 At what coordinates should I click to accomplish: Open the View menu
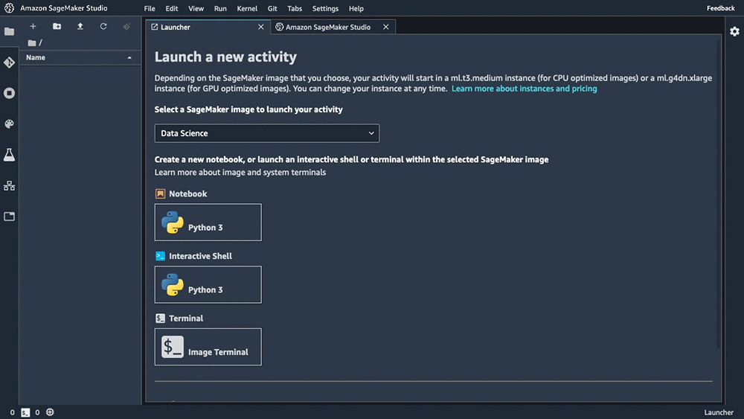pos(196,8)
